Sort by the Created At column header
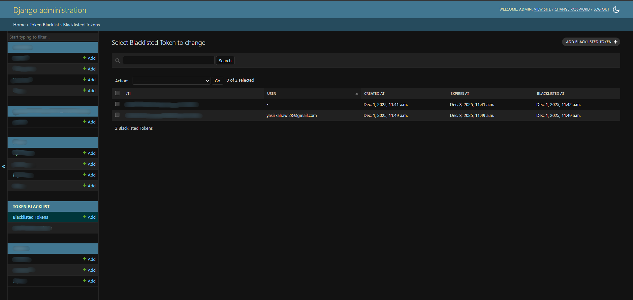633x300 pixels. [374, 94]
